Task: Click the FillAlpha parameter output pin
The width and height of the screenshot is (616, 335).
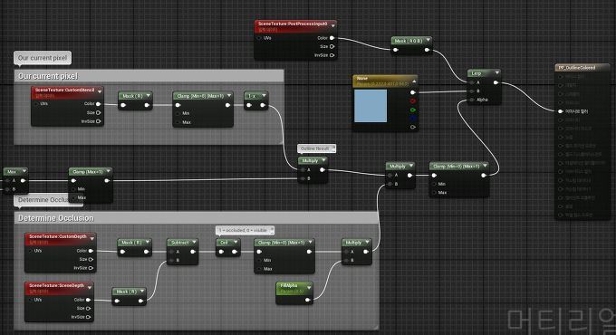Action: (308, 300)
